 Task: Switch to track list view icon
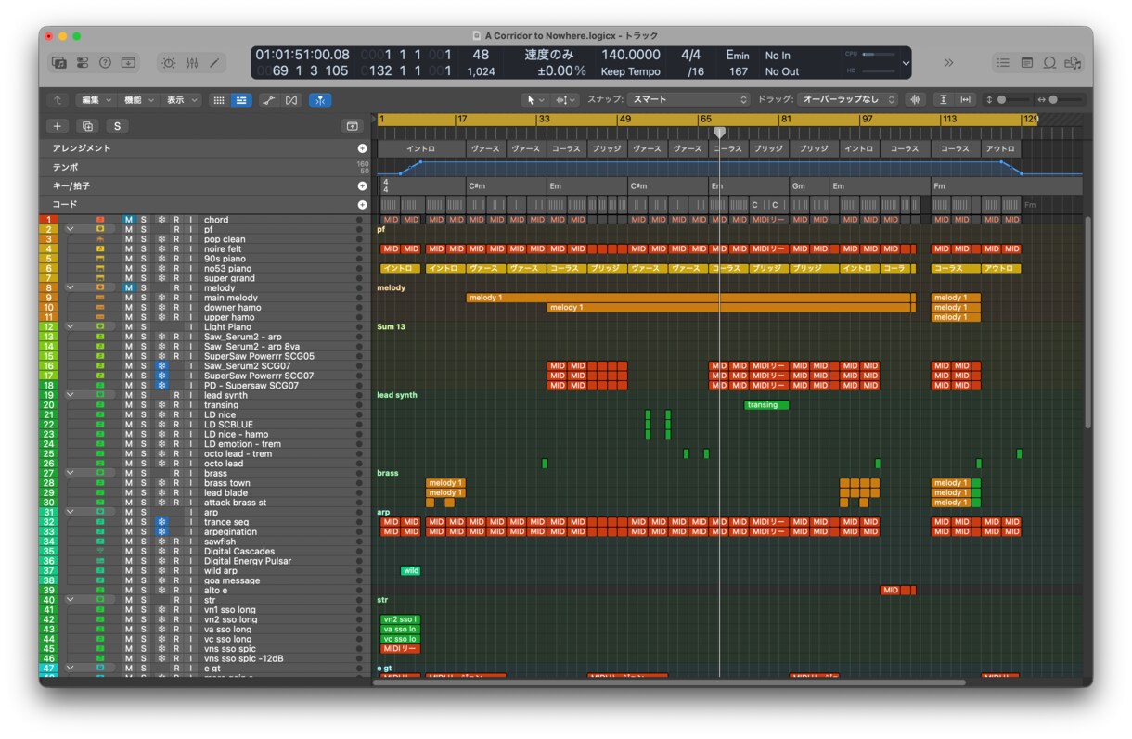pos(241,100)
